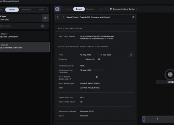This screenshot has height=125, width=174.
Task: Open the Heal section
Action: (101, 9)
